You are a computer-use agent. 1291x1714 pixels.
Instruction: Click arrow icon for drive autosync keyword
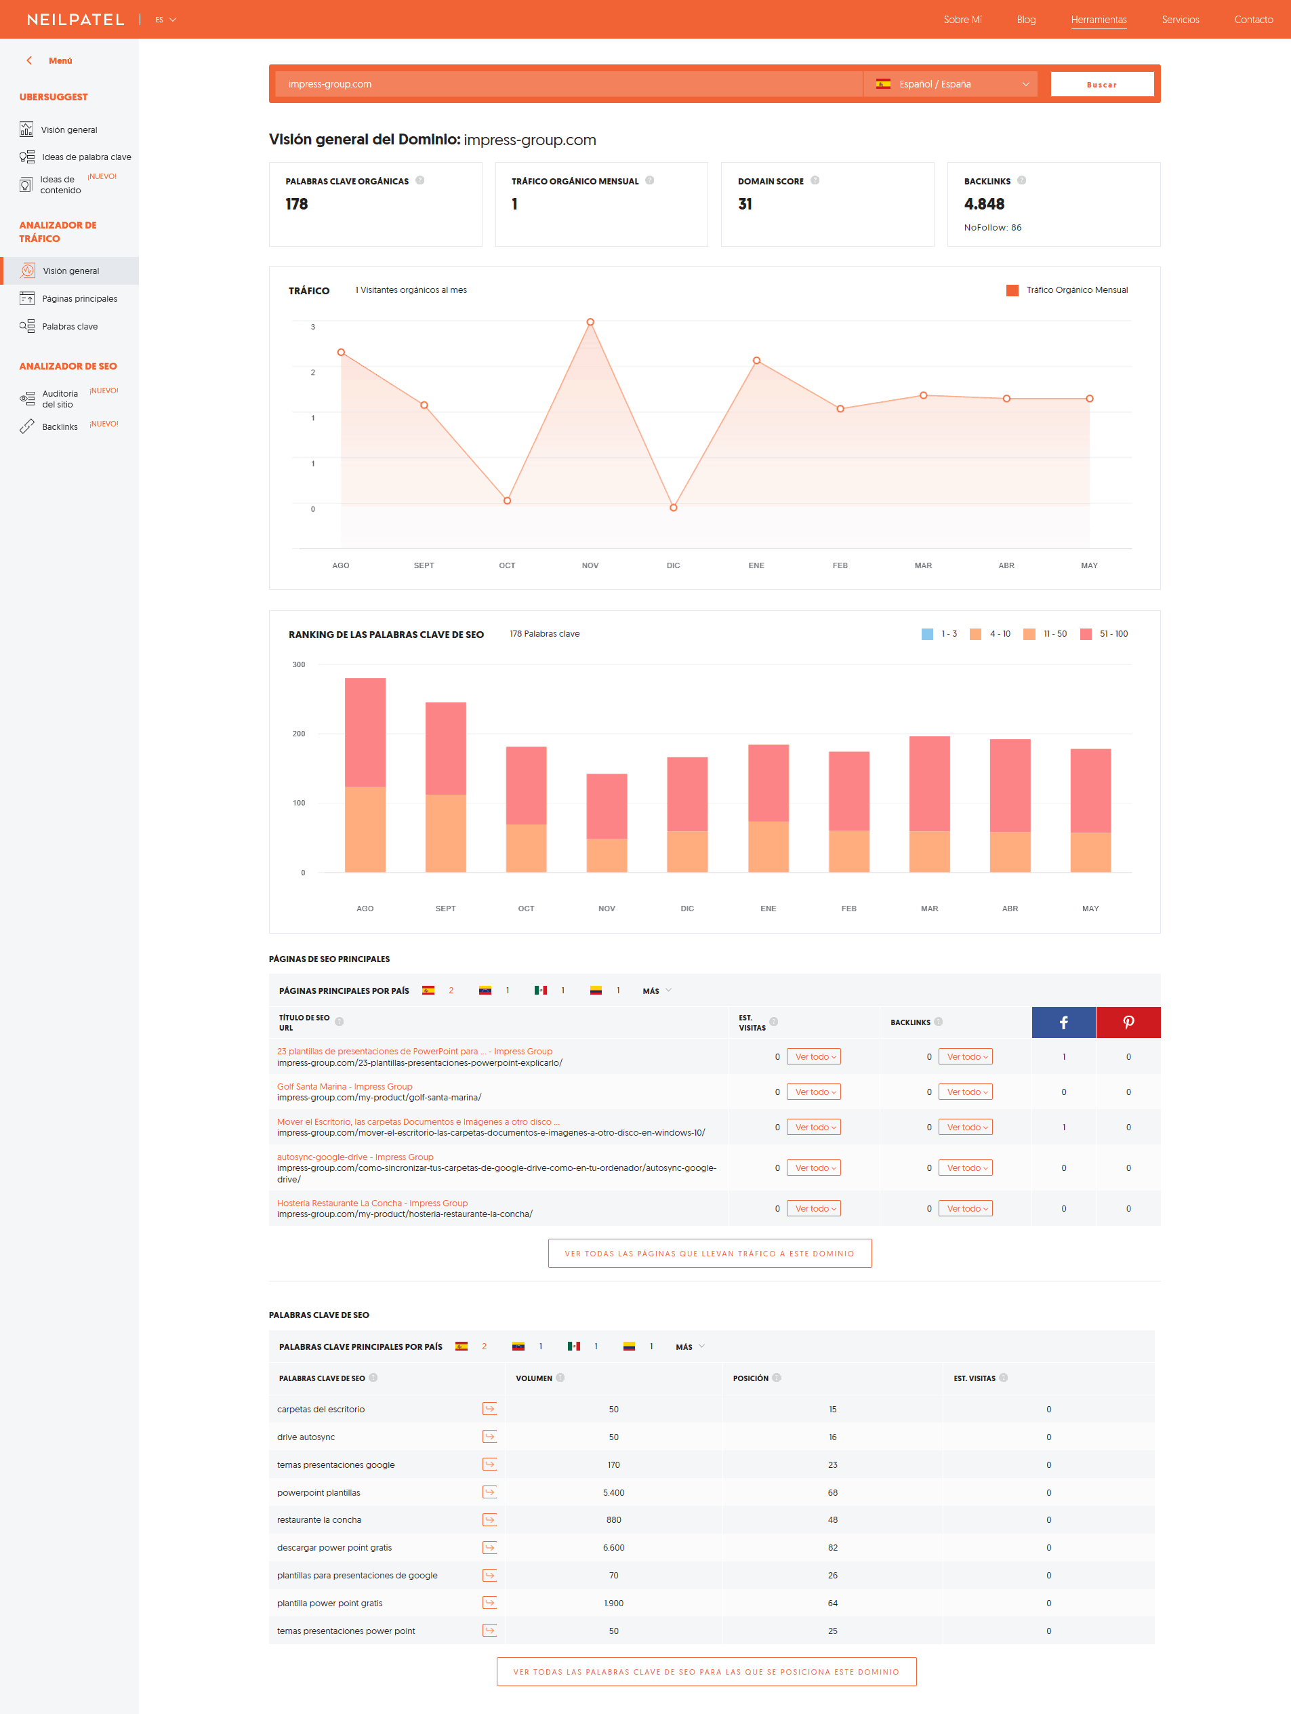pyautogui.click(x=489, y=1437)
